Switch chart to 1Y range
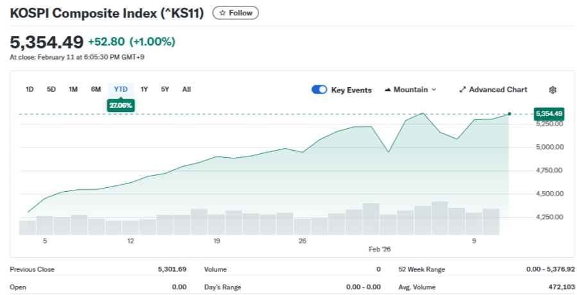Screen dimensions: 577x295 pos(144,89)
